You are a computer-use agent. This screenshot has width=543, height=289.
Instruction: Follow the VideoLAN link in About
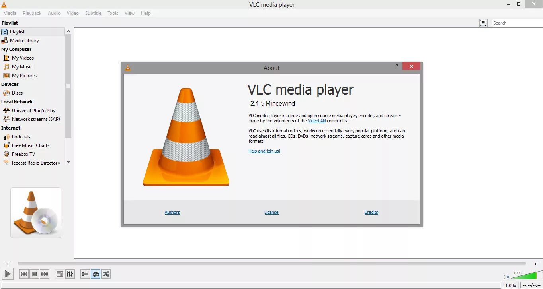tap(317, 121)
